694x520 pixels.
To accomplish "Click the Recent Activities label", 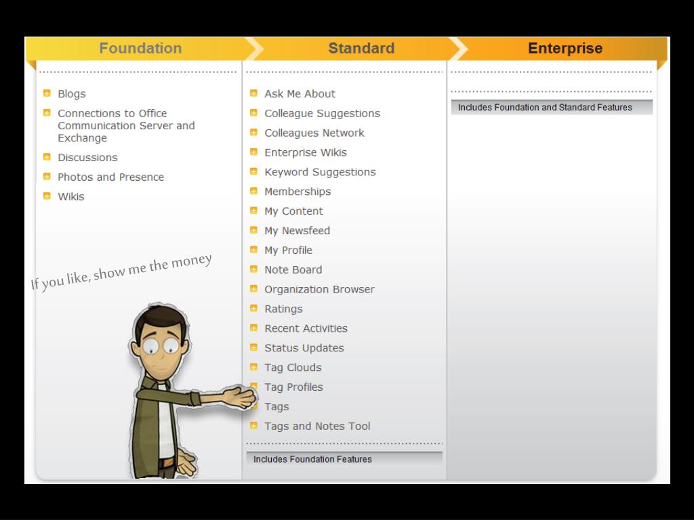I will point(306,328).
